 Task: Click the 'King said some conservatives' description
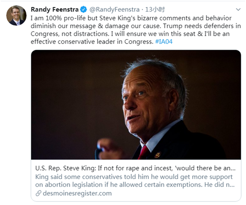point(134,177)
